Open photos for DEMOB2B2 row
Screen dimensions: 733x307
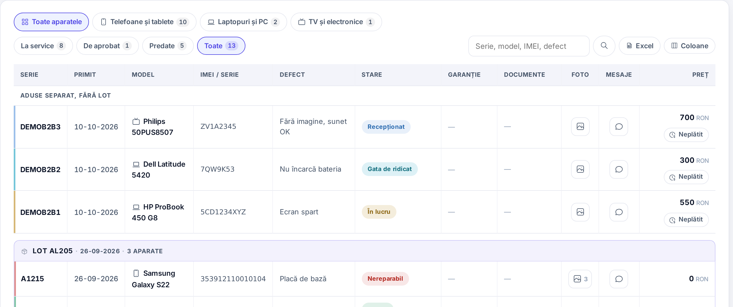pyautogui.click(x=580, y=169)
